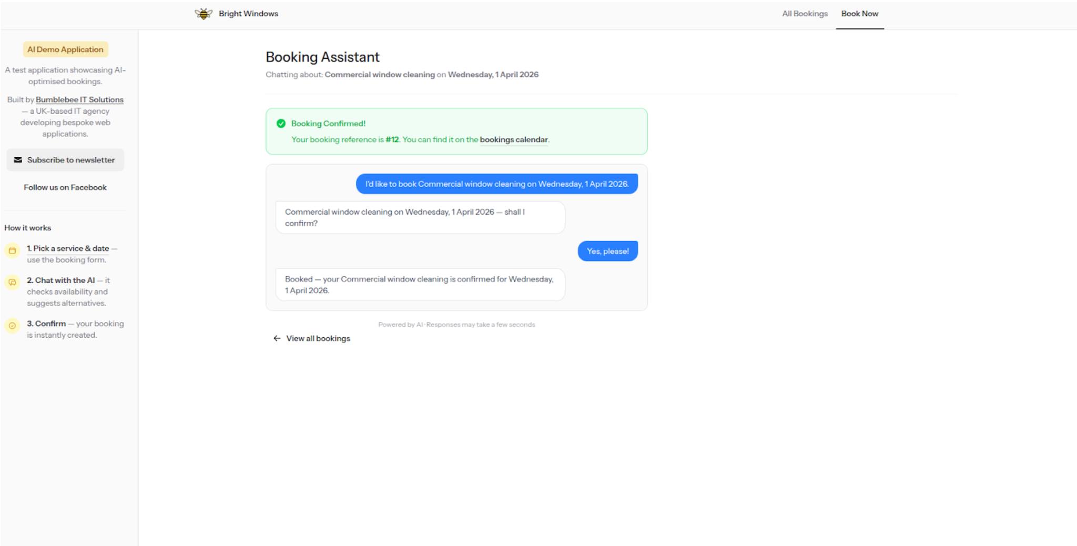The image size is (1077, 546).
Task: Select the Yes, please! chat bubble
Action: 607,251
